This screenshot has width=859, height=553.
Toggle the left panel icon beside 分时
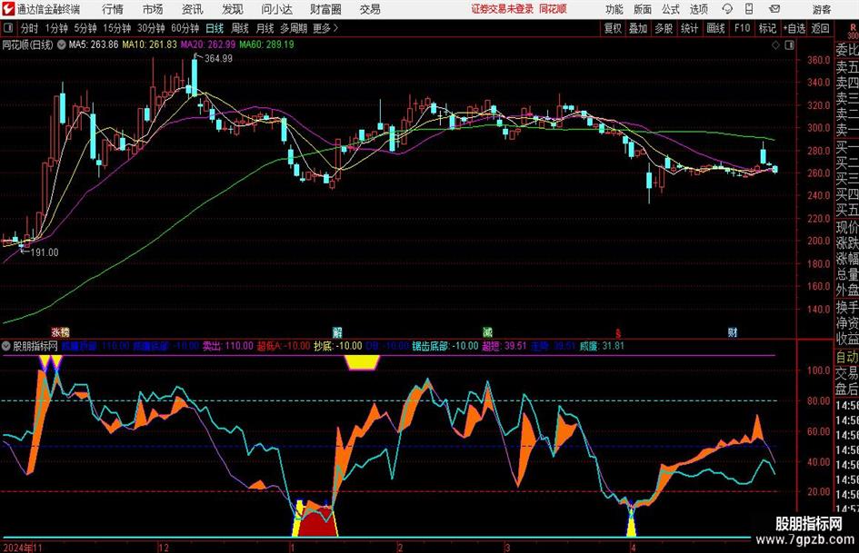(x=8, y=28)
